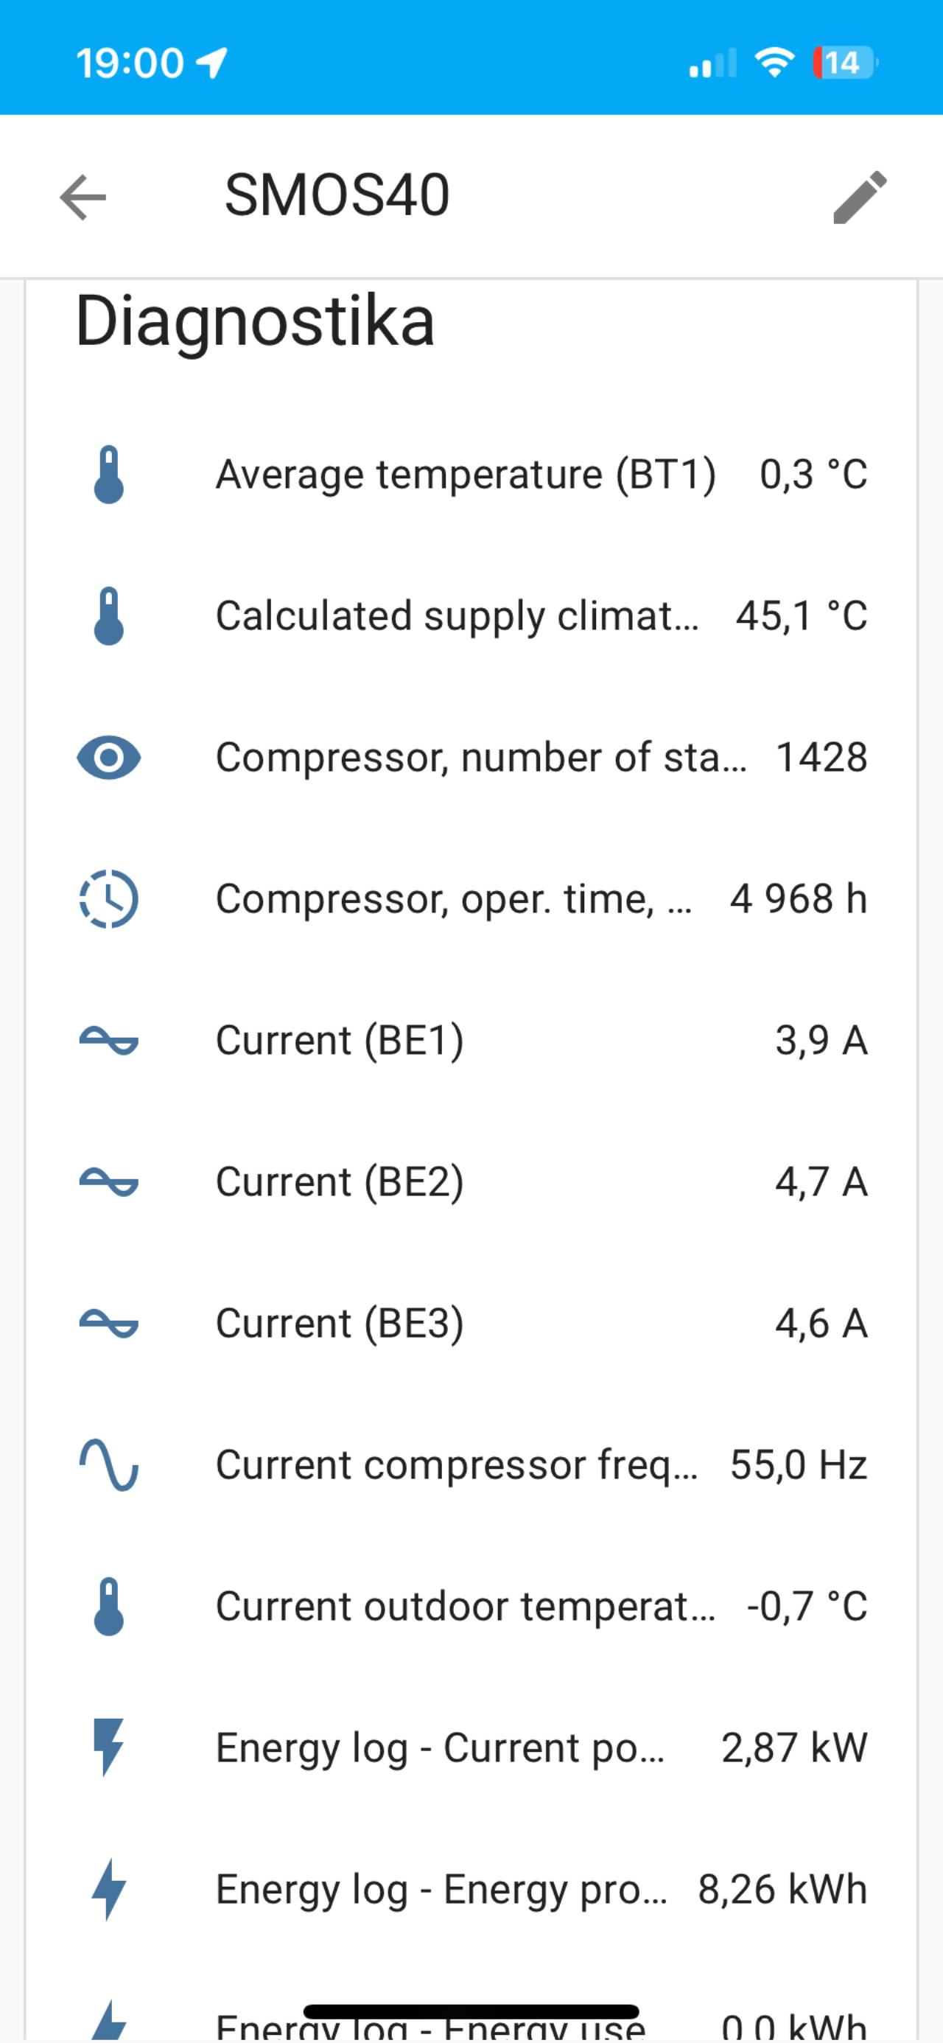This screenshot has height=2043, width=943.
Task: Open the pencil edit icon
Action: click(860, 197)
